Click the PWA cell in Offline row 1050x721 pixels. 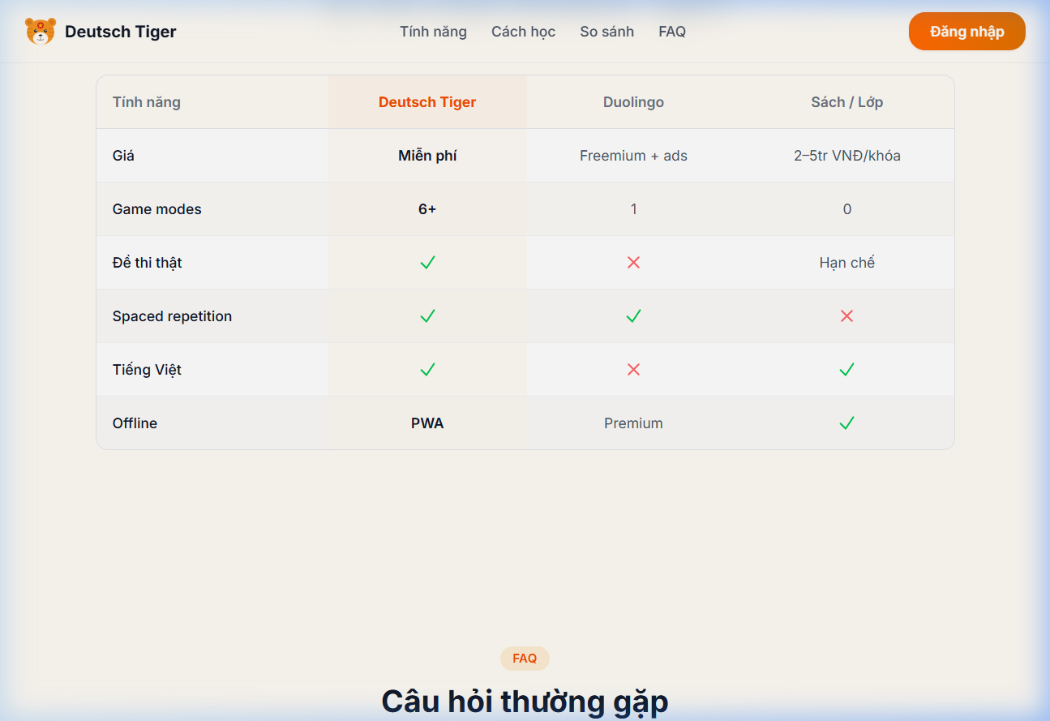click(427, 423)
